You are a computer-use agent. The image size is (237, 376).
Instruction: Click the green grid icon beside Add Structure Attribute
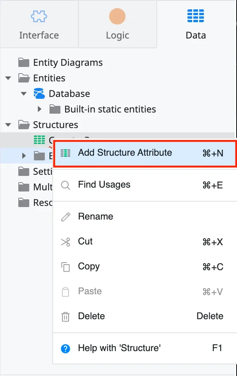tap(66, 153)
